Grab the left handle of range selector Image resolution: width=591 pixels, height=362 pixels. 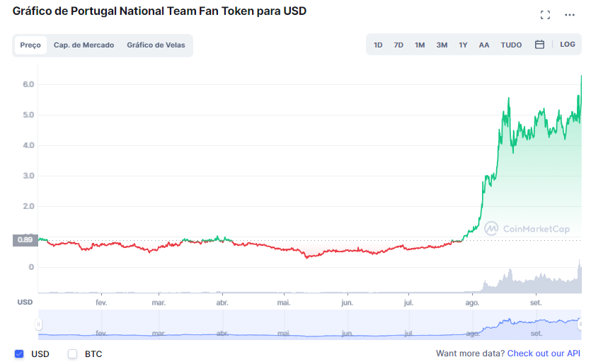point(38,324)
